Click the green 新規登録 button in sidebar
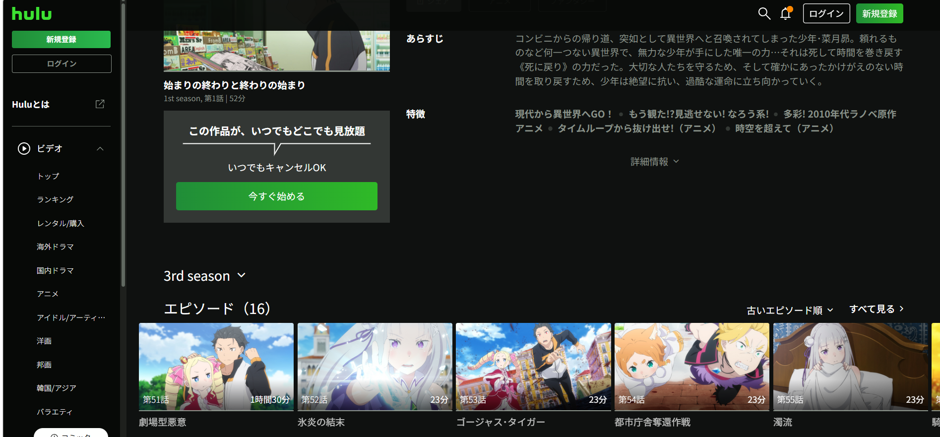Image resolution: width=940 pixels, height=437 pixels. pos(61,40)
